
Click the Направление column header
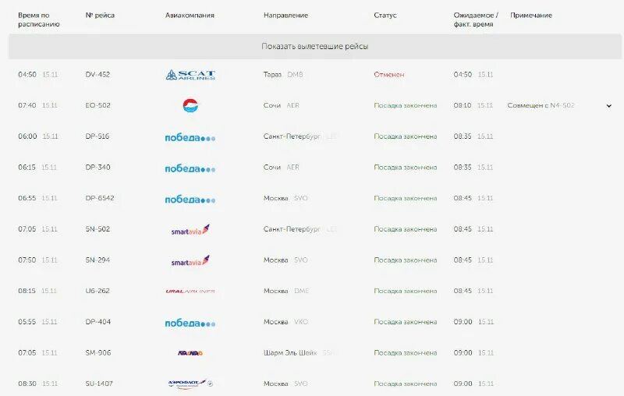[x=285, y=15]
